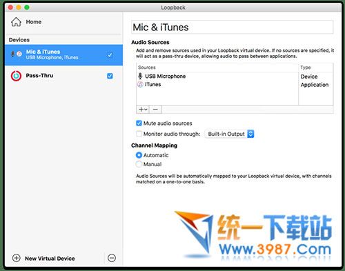Toggle the Mic & iTunes enabled checkmark

click(x=110, y=55)
